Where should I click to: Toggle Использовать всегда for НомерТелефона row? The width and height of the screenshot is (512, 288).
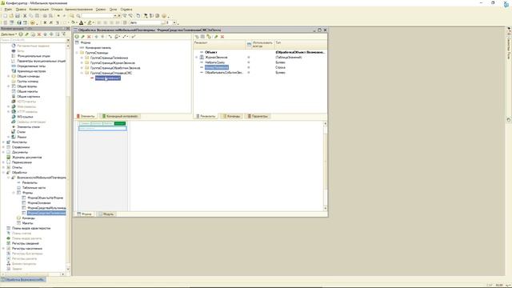click(x=249, y=67)
